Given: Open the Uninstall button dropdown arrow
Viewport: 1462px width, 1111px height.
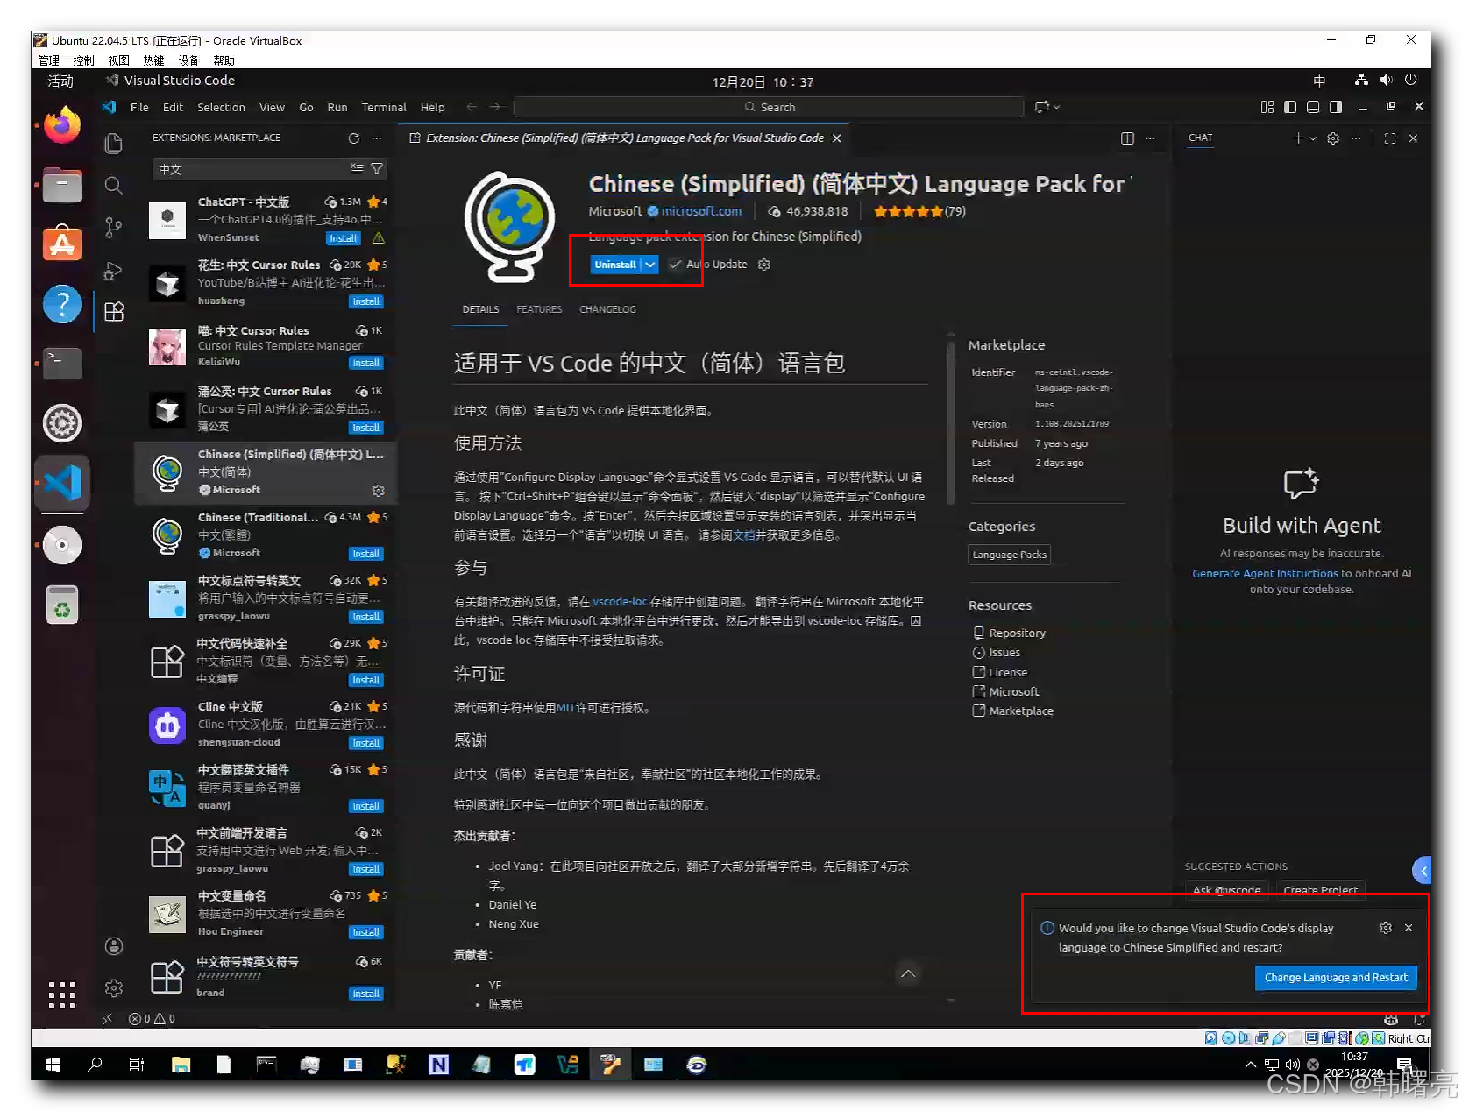Looking at the screenshot, I should (649, 264).
